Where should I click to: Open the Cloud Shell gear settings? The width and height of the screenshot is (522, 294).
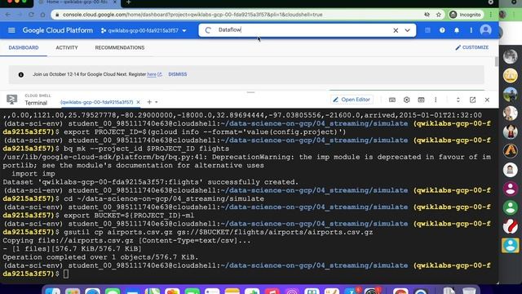406,100
